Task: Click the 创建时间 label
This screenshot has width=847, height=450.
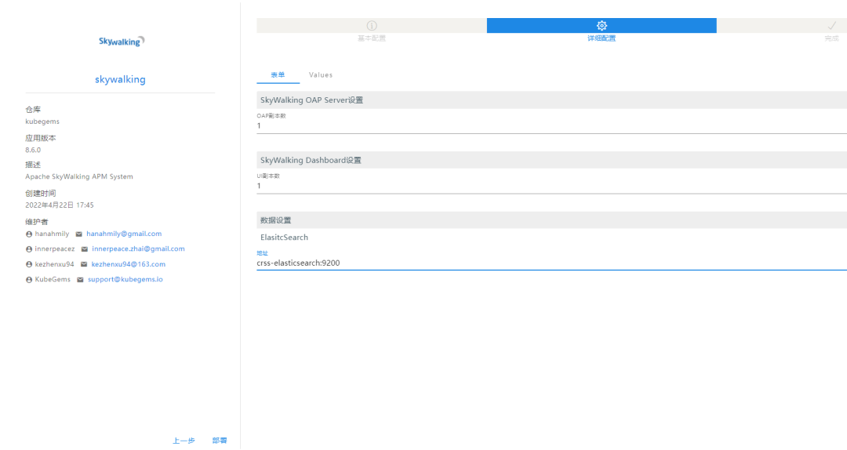Action: [41, 194]
